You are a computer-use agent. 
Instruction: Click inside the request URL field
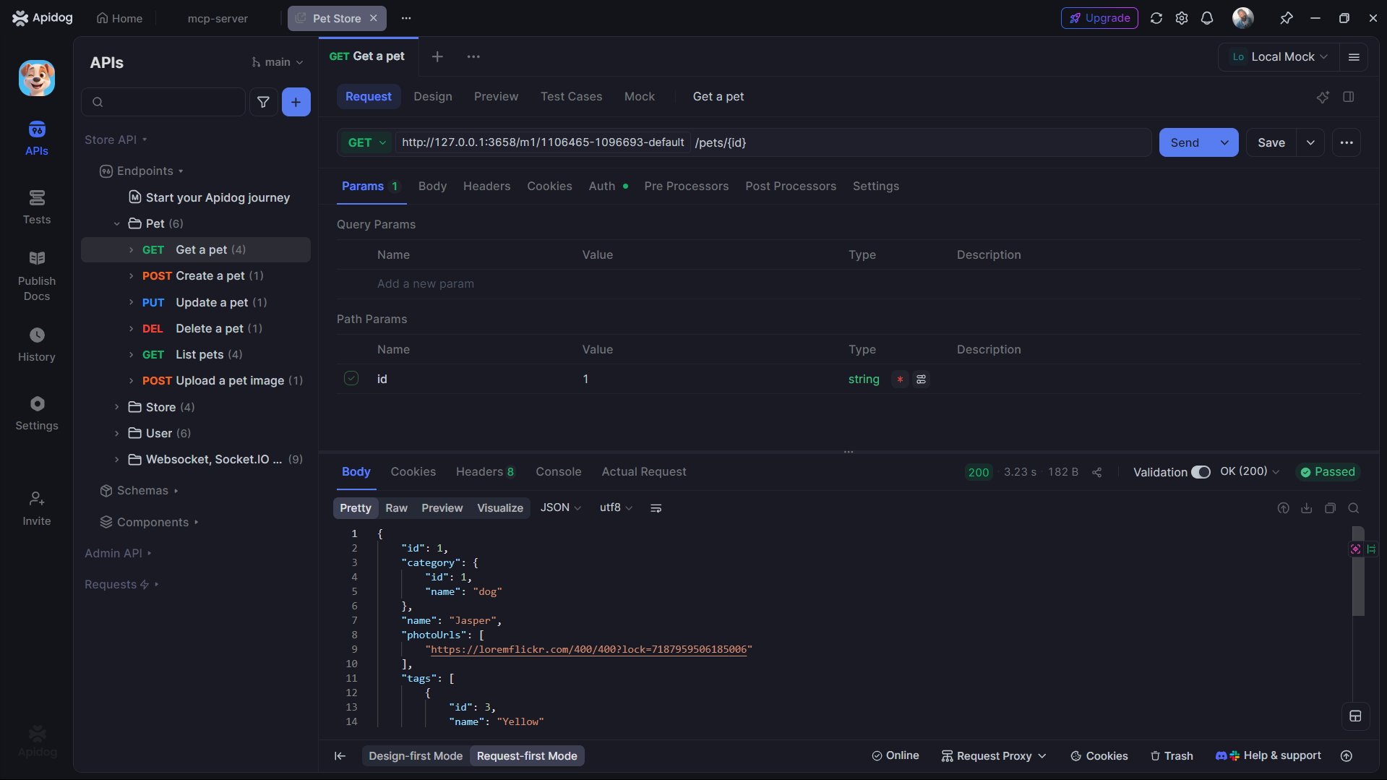coord(795,142)
